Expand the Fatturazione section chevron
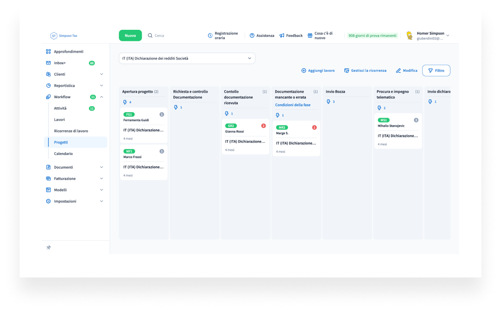Screen dimensions: 501x311 pos(102,179)
